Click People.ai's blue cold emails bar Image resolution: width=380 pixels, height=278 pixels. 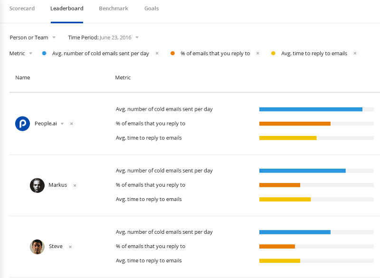click(x=311, y=109)
